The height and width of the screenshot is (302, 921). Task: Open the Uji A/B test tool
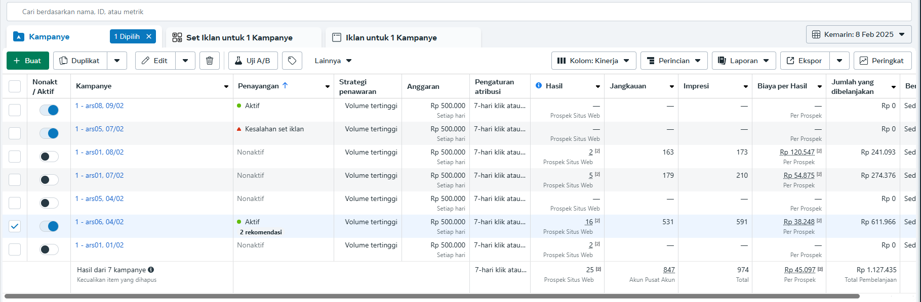pyautogui.click(x=253, y=61)
